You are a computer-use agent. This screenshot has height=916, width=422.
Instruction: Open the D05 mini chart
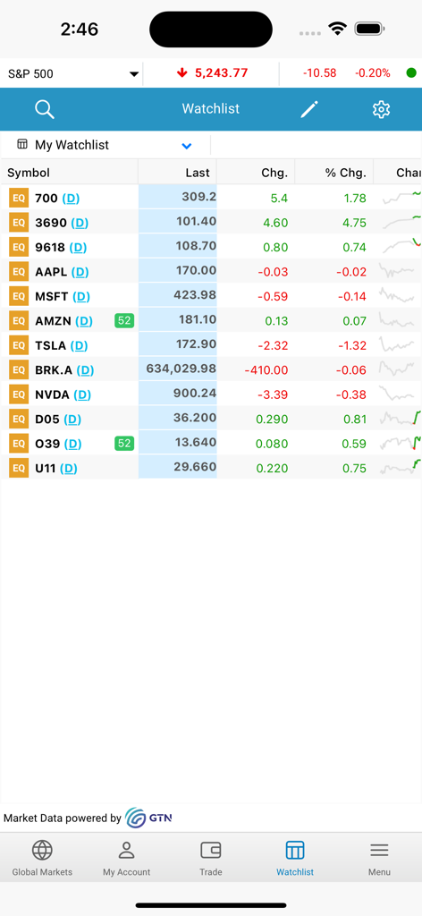[x=401, y=419]
